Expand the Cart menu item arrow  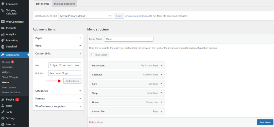tap(161, 84)
